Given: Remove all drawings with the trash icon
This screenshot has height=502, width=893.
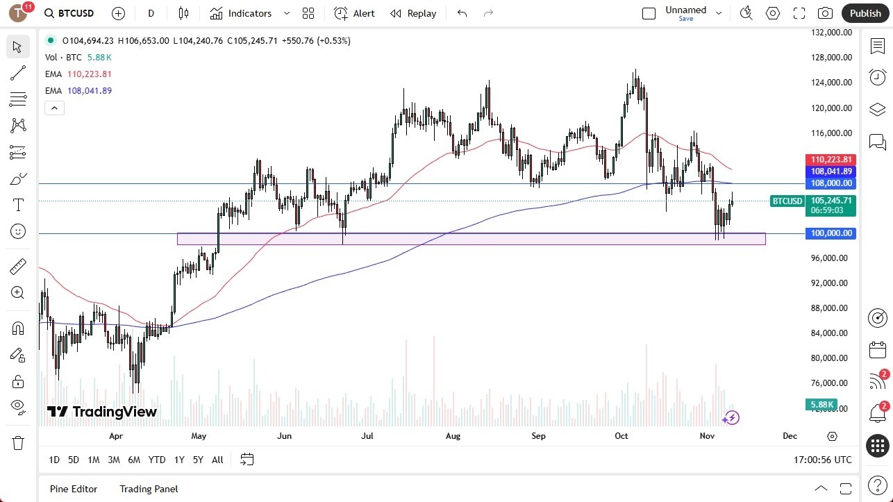Looking at the screenshot, I should [x=18, y=442].
